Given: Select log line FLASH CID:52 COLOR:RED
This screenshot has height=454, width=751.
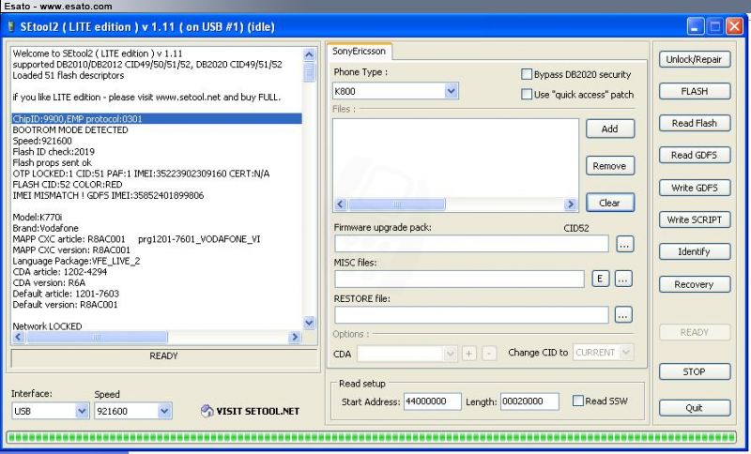Looking at the screenshot, I should coord(68,184).
